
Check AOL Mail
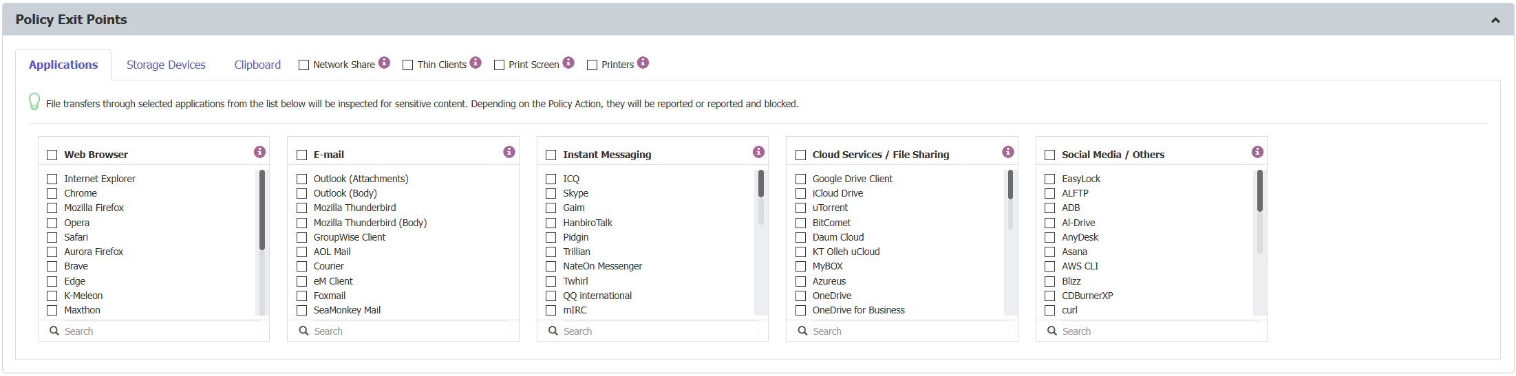[x=301, y=252]
